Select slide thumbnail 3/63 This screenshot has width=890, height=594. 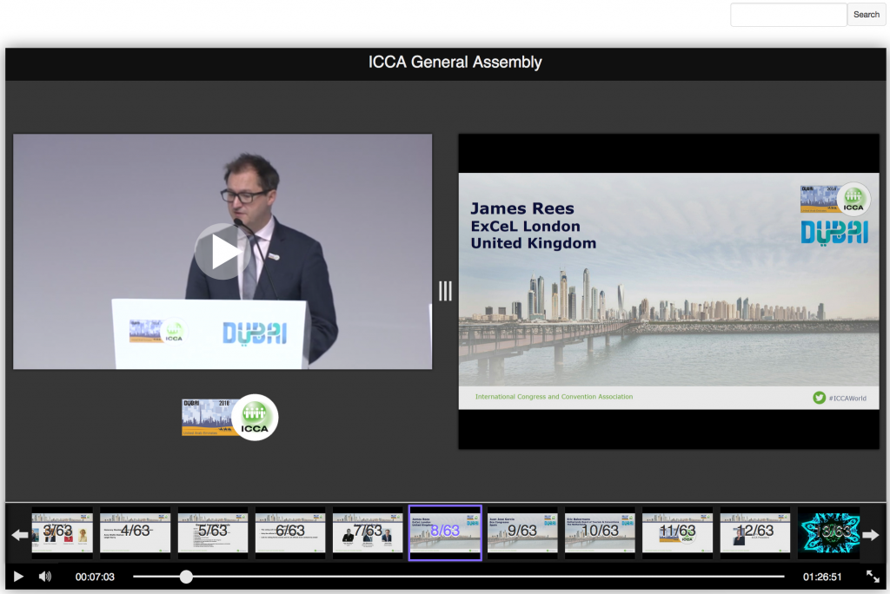[62, 532]
